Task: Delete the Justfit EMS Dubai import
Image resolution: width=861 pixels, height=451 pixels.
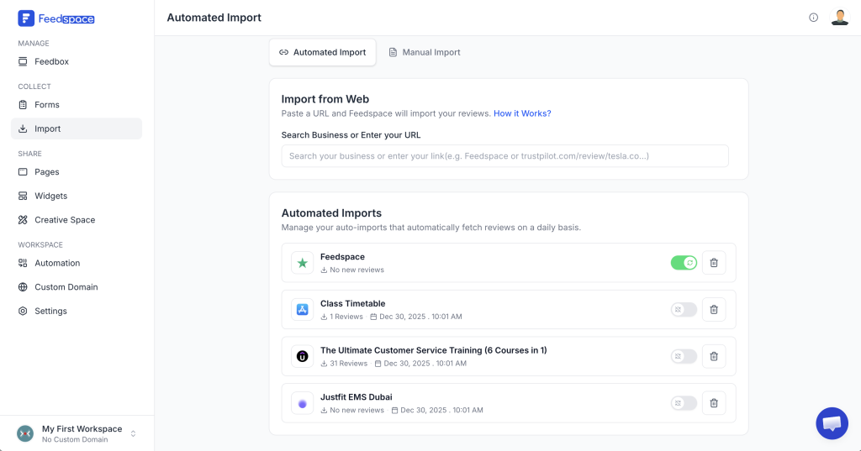Action: click(x=714, y=403)
